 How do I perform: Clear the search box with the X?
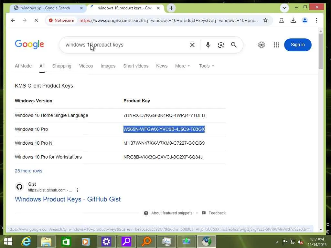pos(192,45)
